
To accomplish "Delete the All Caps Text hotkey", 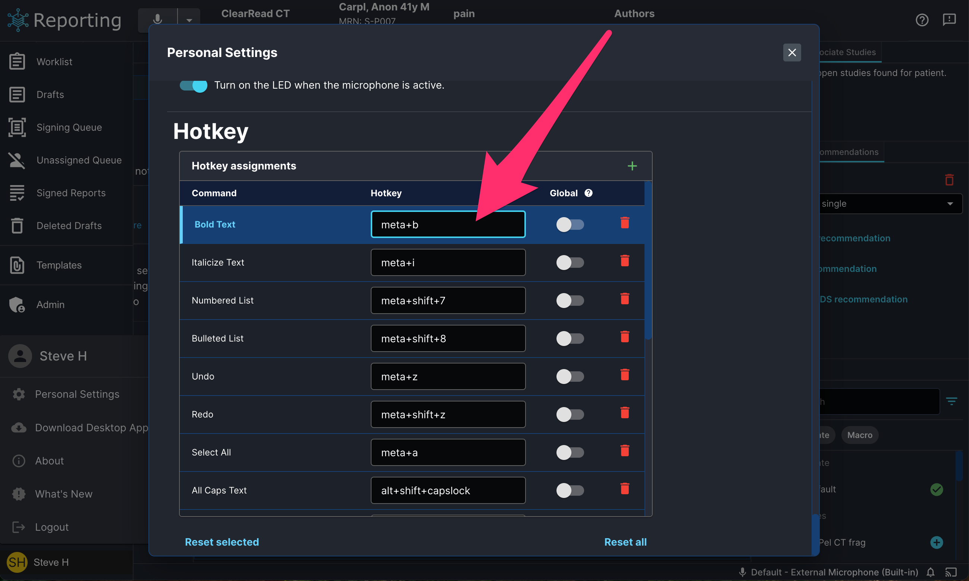I will [x=625, y=489].
